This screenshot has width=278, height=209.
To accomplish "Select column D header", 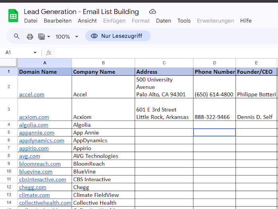I will click(x=214, y=63).
